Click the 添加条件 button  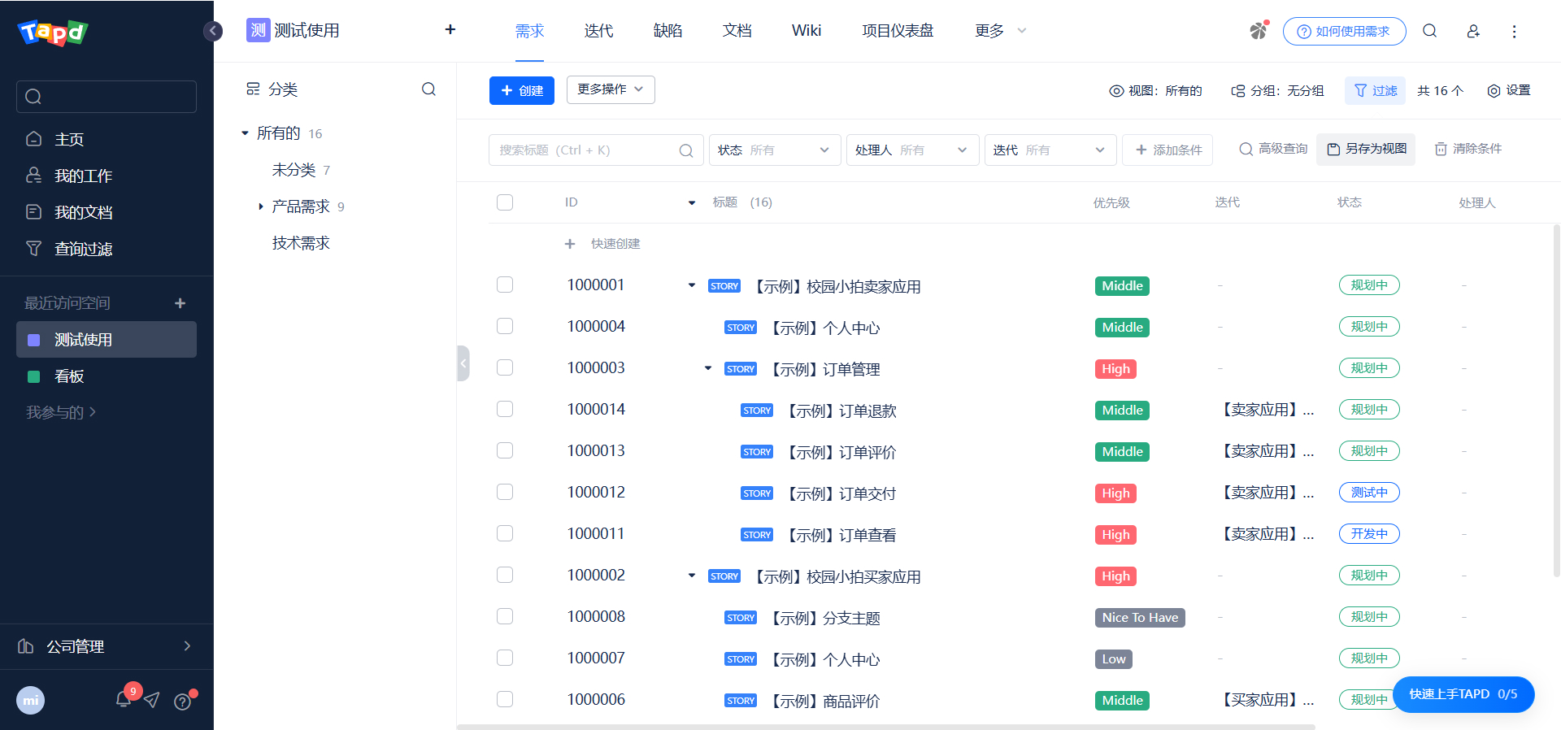pyautogui.click(x=1167, y=150)
